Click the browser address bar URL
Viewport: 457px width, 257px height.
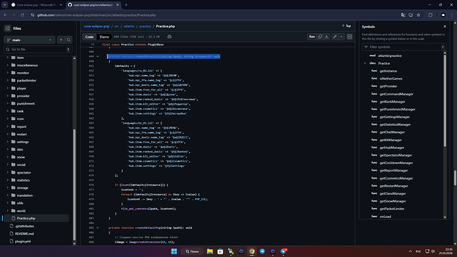coord(96,15)
